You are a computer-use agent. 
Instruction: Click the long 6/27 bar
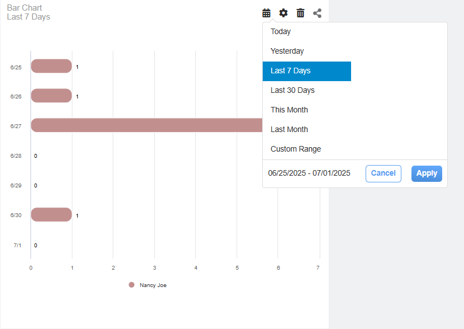pyautogui.click(x=146, y=125)
